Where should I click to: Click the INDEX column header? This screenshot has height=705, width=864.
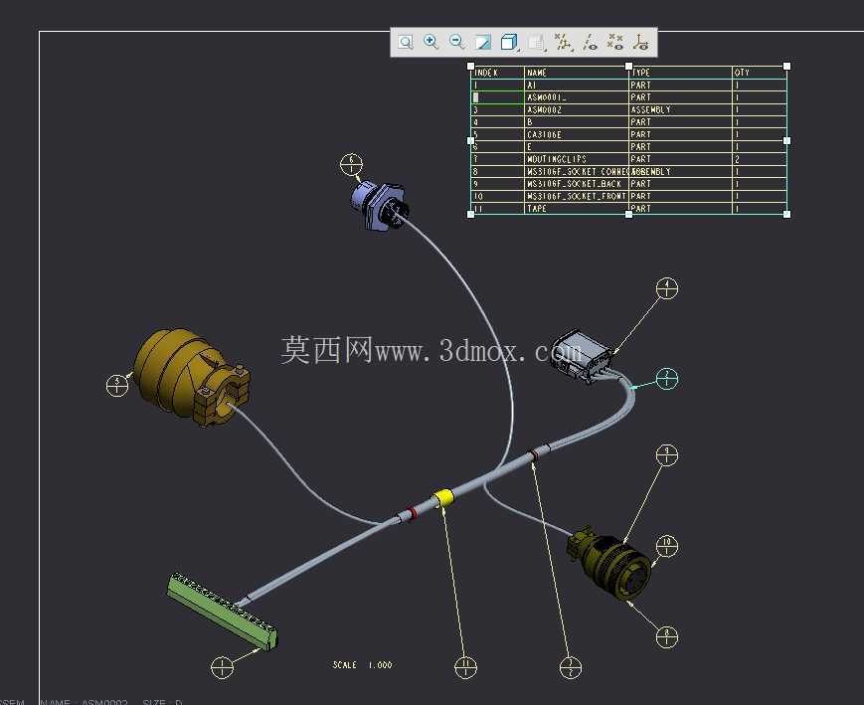497,73
